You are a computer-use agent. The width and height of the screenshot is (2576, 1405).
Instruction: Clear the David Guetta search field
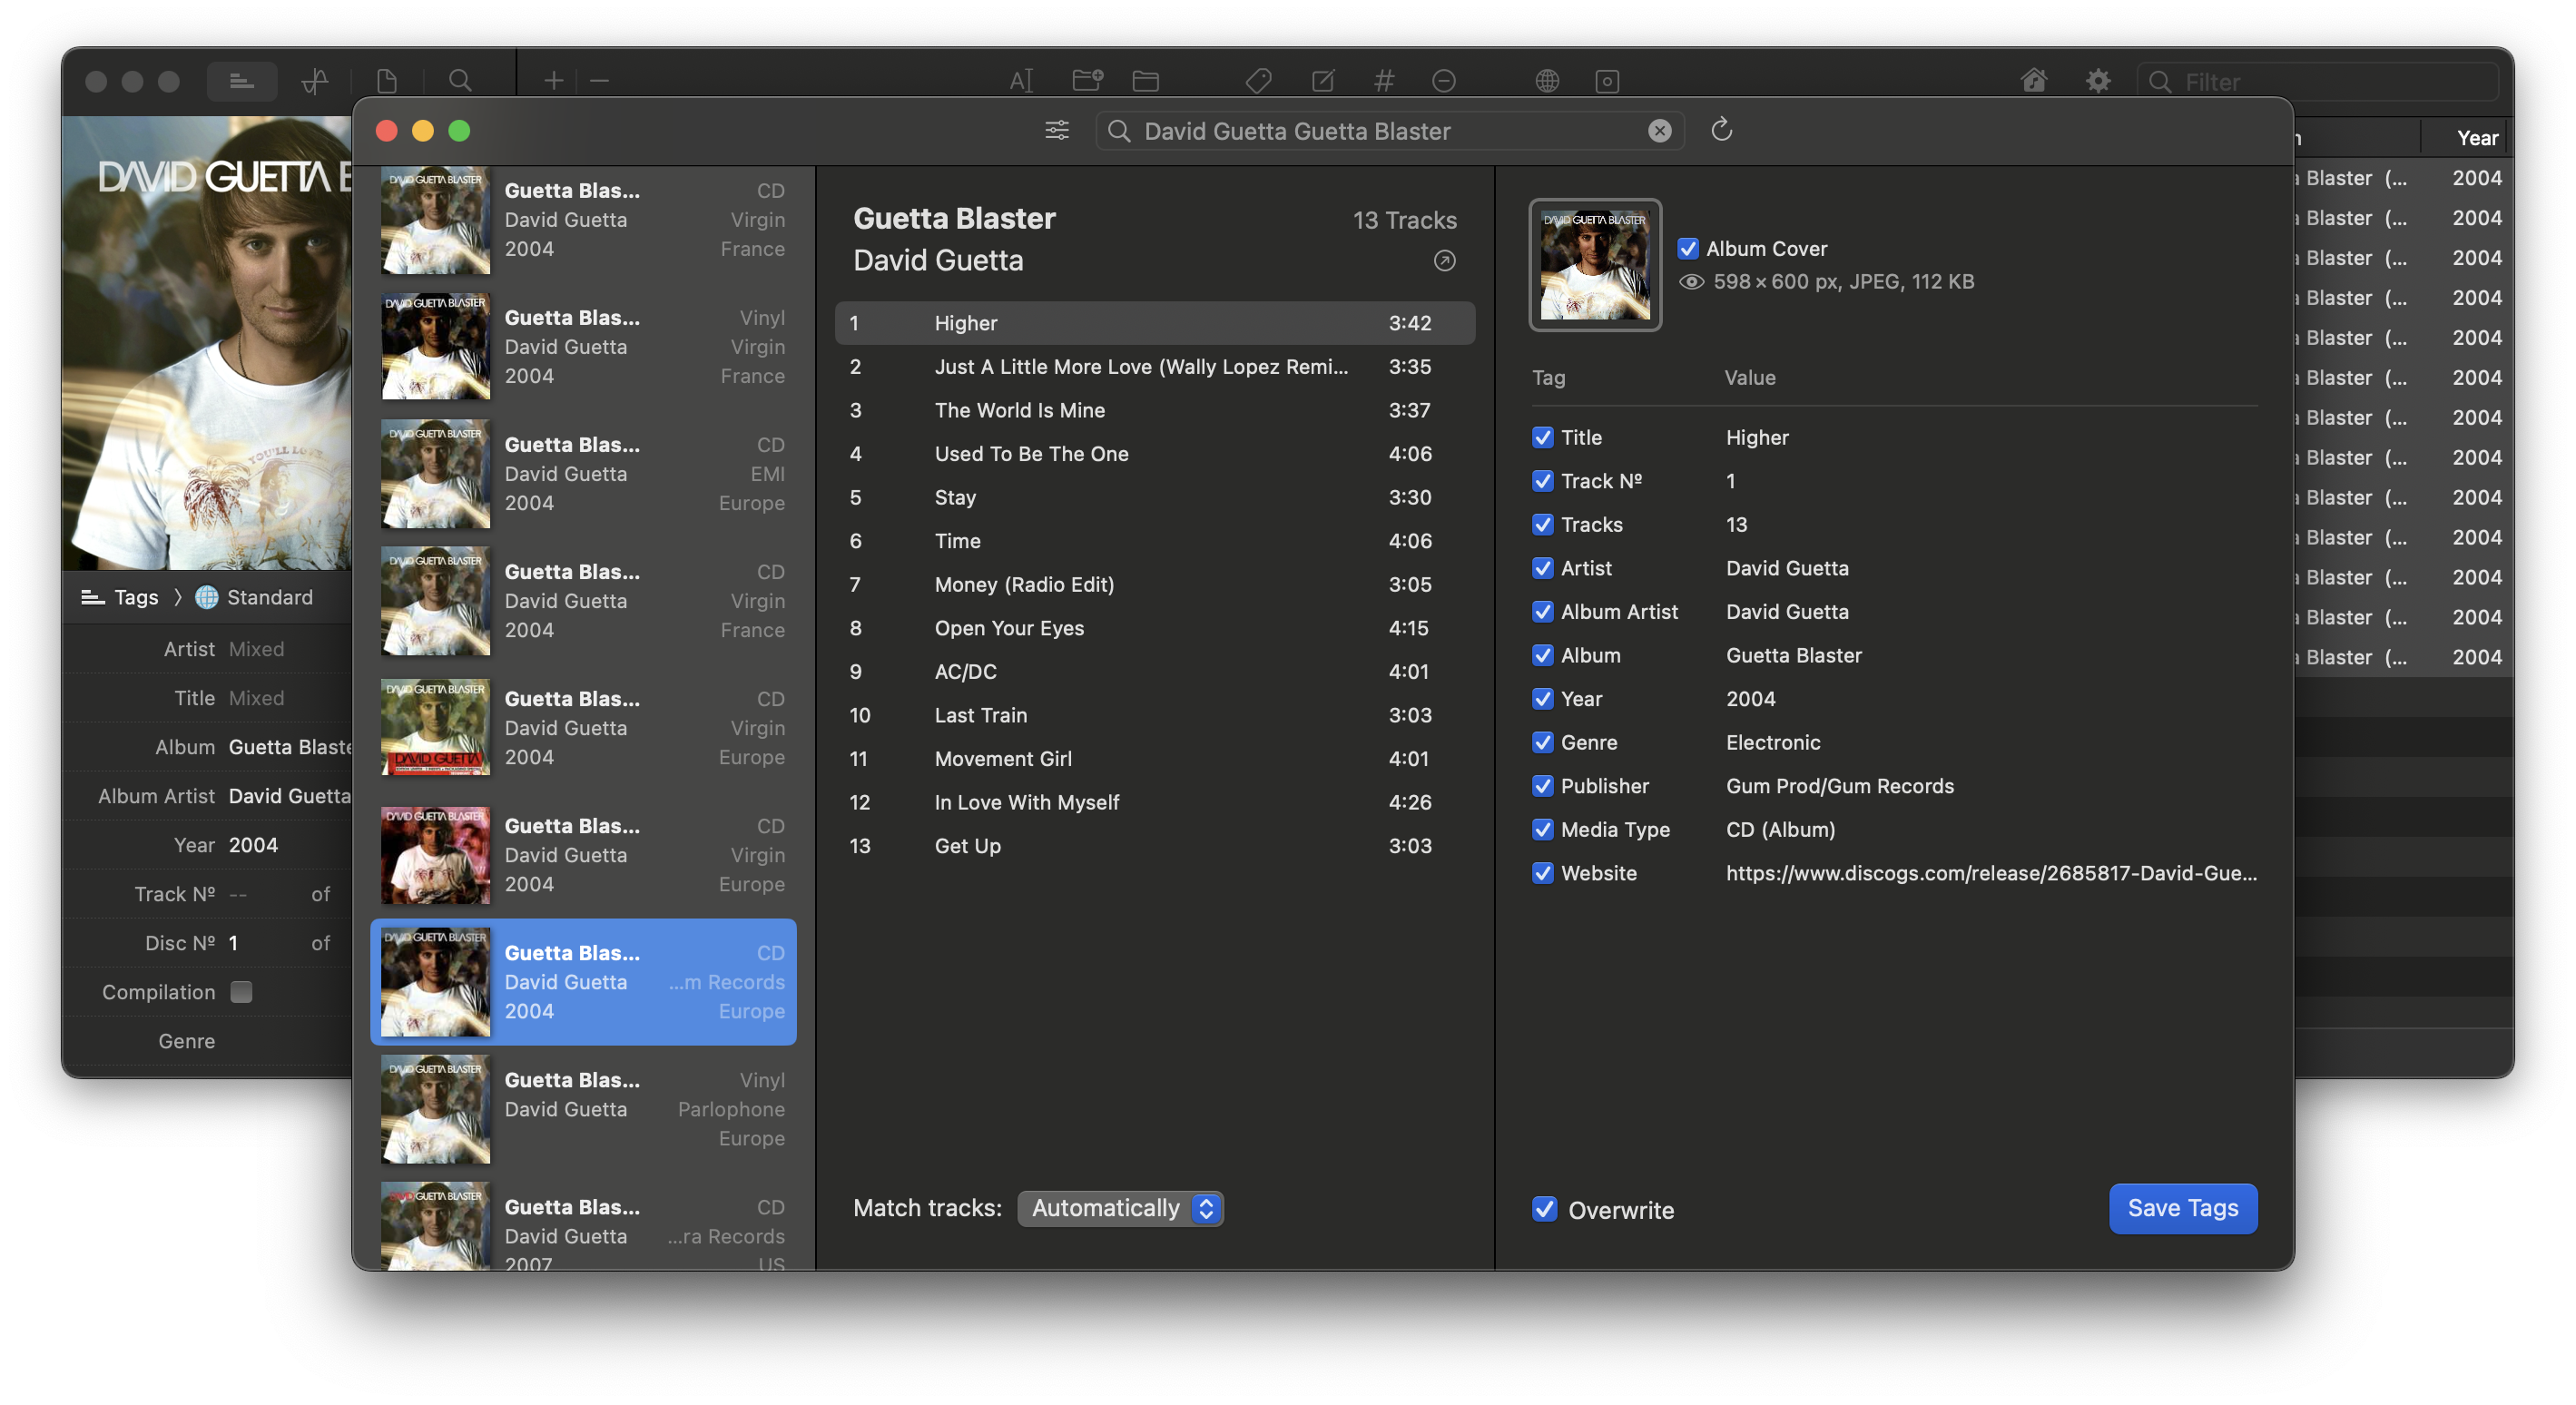1660,131
